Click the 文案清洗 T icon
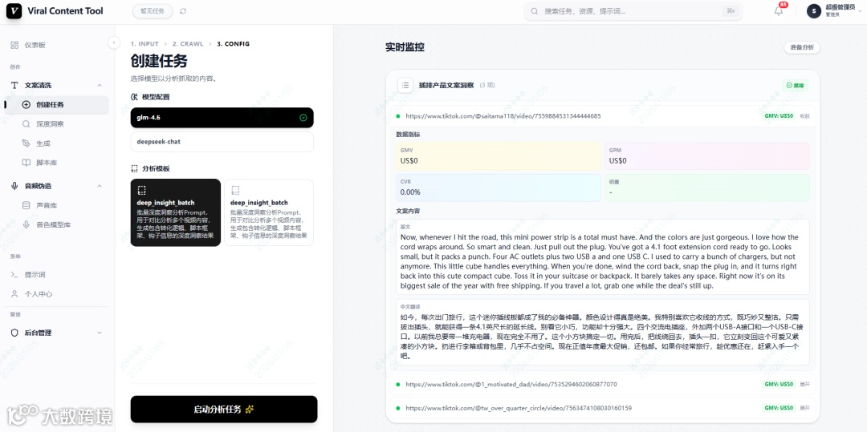The width and height of the screenshot is (867, 432). pyautogui.click(x=14, y=86)
